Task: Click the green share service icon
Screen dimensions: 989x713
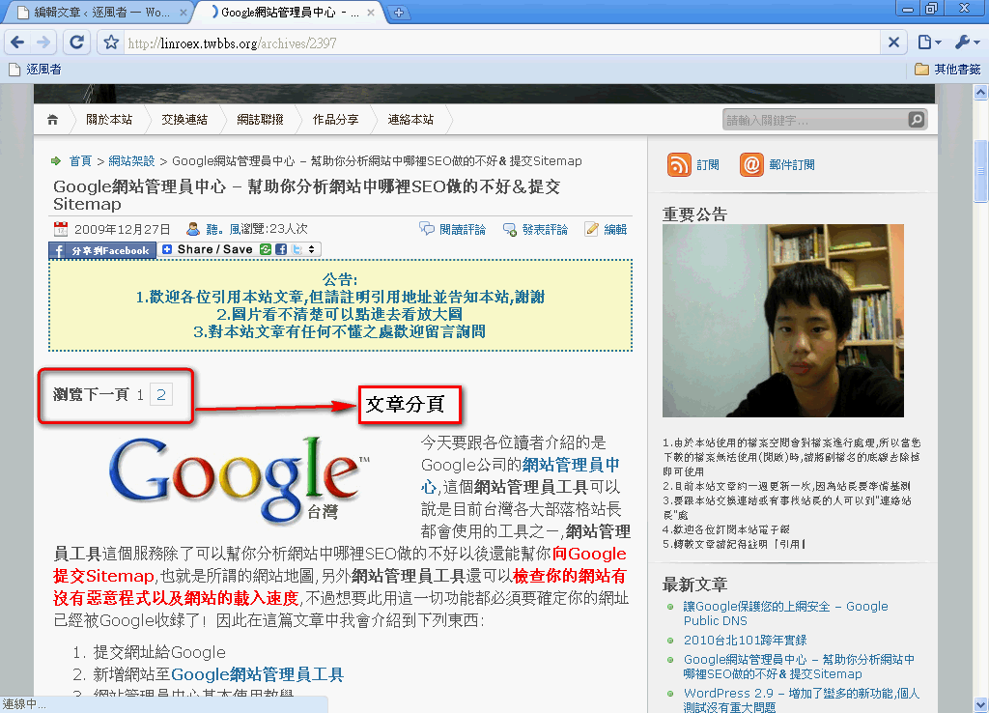Action: click(x=266, y=249)
